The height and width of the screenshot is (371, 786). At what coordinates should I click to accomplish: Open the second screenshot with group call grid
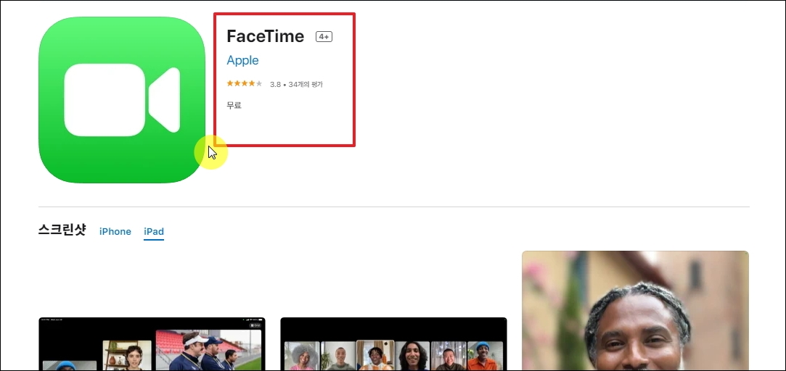click(393, 344)
